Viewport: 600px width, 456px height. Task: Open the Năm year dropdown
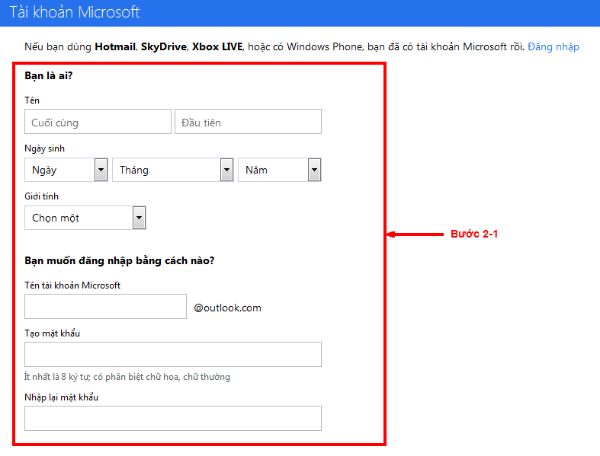pos(279,170)
